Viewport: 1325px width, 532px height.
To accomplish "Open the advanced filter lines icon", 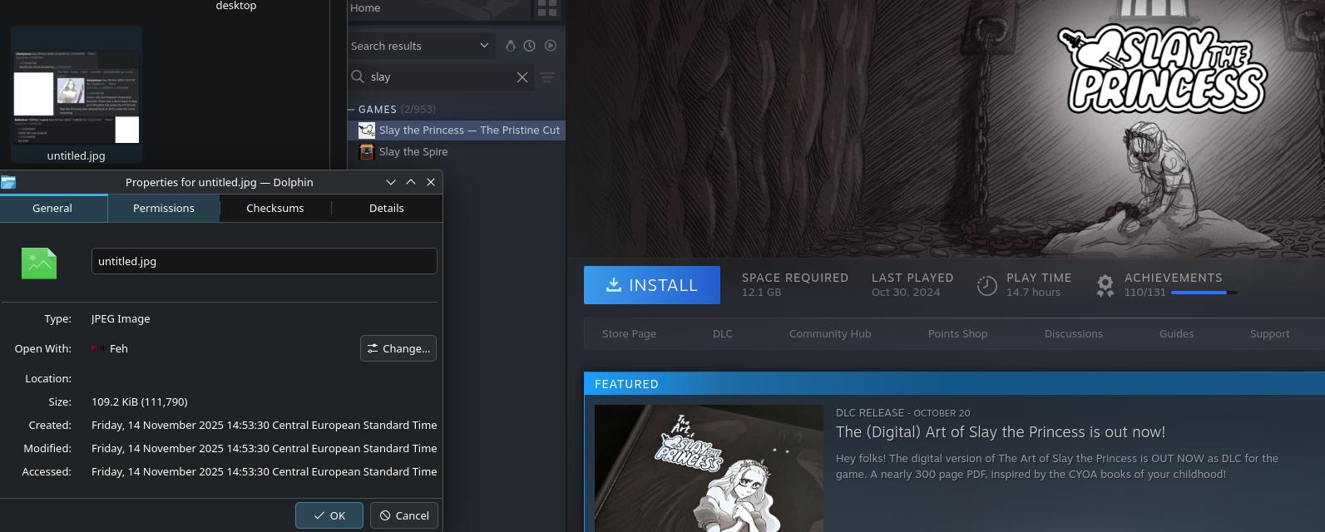I will coord(547,77).
